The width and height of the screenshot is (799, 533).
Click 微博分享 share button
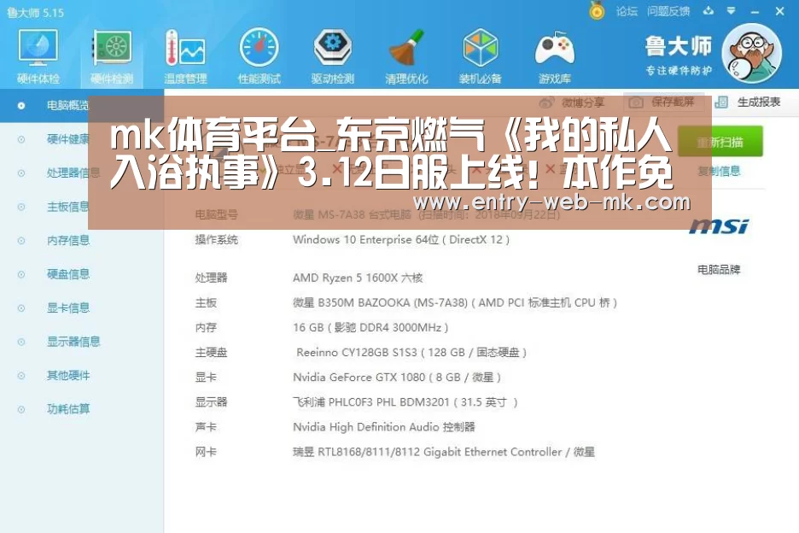click(x=572, y=102)
